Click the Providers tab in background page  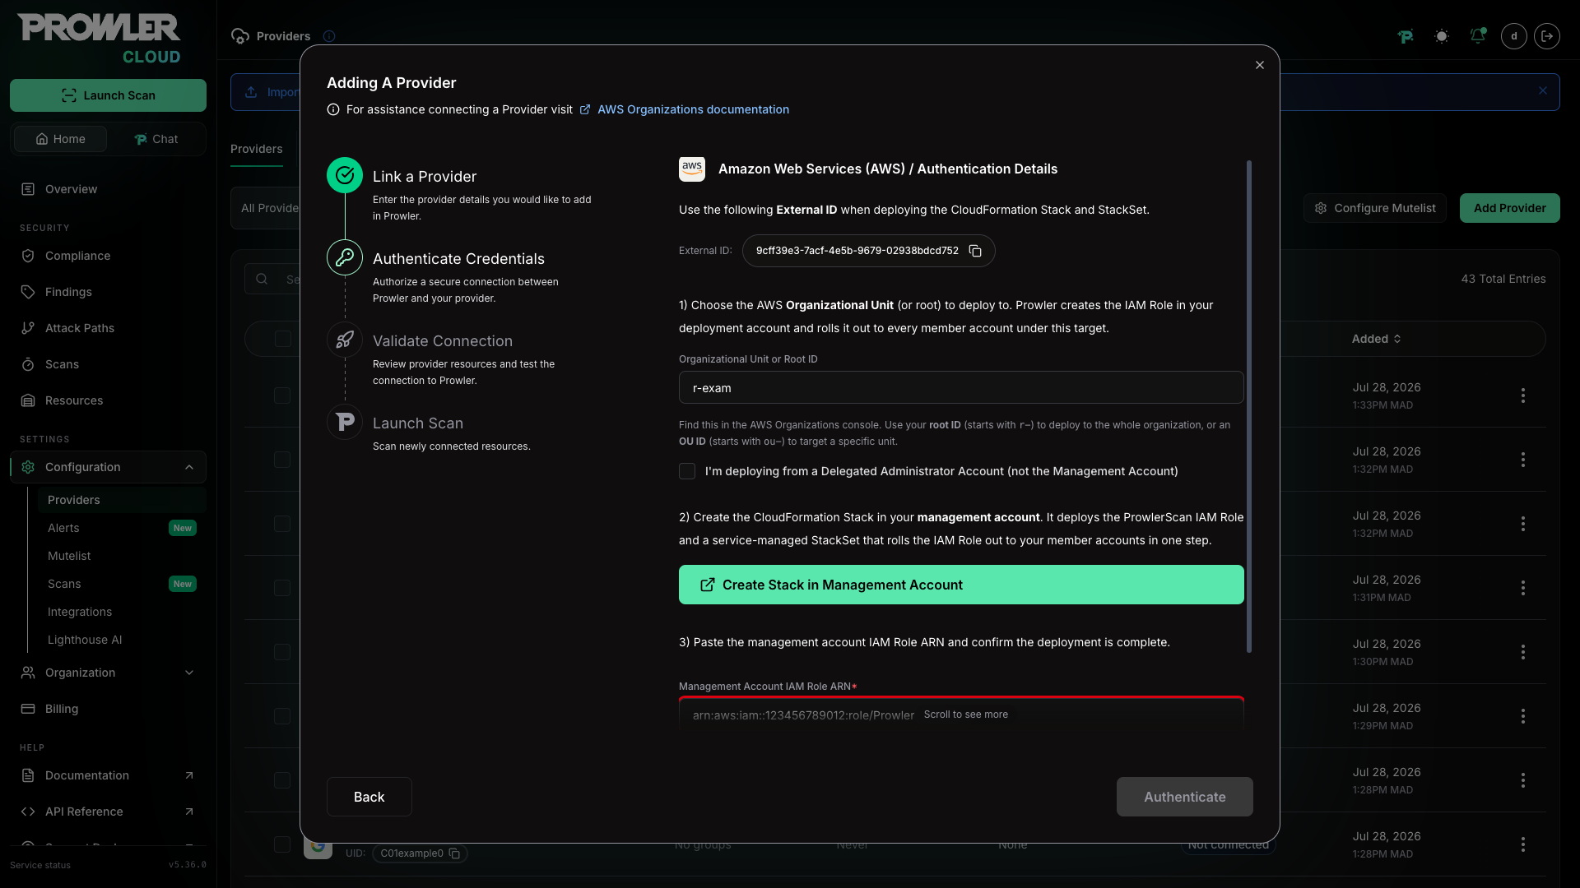257,149
